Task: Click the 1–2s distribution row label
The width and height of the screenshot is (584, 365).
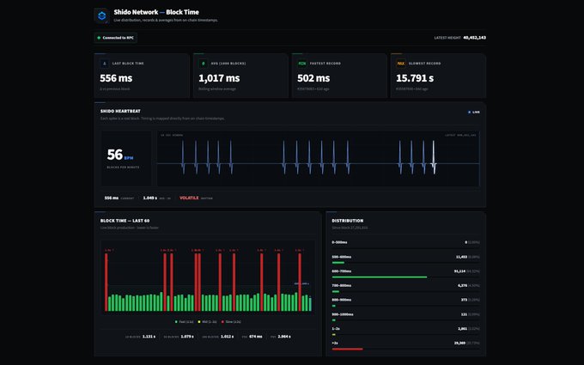Action: click(x=336, y=328)
